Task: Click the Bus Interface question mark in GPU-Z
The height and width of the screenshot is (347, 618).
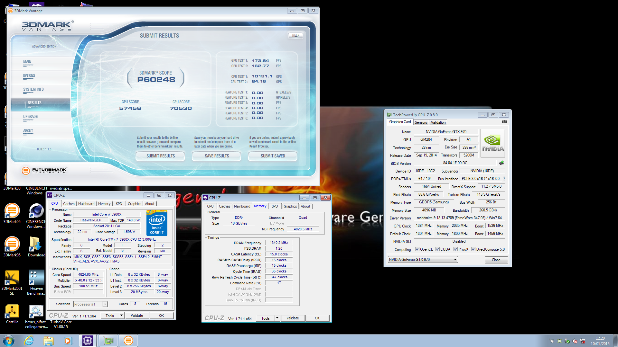Action: click(504, 179)
